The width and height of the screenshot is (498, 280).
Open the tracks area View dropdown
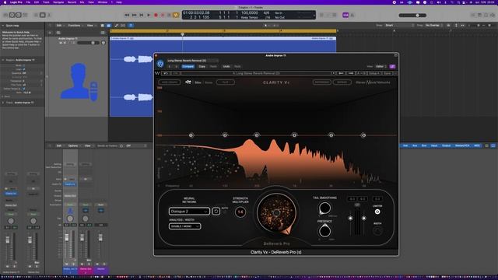(x=91, y=26)
